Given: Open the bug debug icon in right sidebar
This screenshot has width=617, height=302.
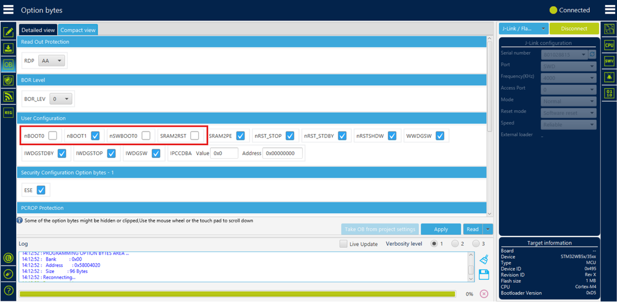Looking at the screenshot, I should pyautogui.click(x=609, y=77).
